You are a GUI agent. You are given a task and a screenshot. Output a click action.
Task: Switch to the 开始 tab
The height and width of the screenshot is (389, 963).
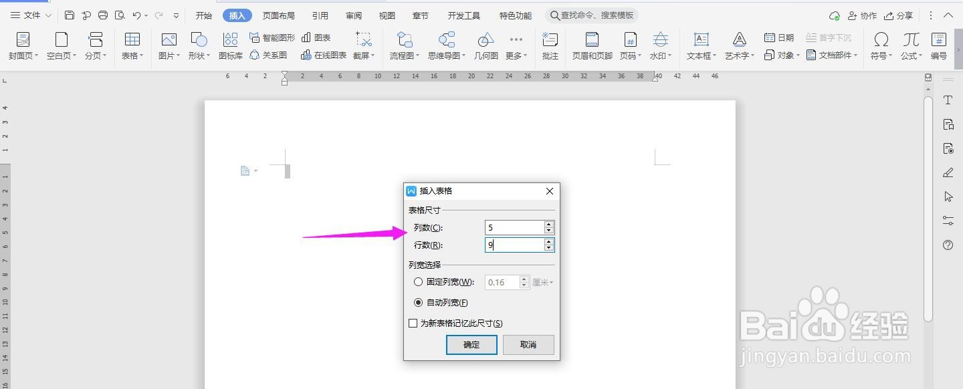point(204,15)
